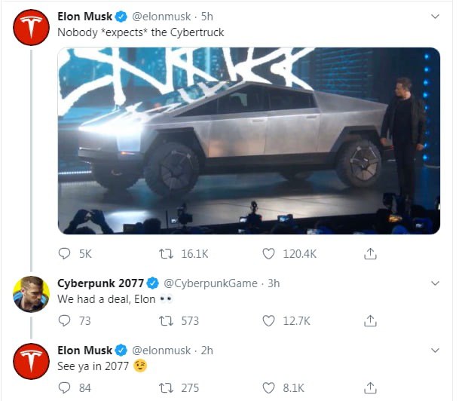
Task: Open the options chevron on the "See ya in 2077" tweet
Action: [435, 350]
